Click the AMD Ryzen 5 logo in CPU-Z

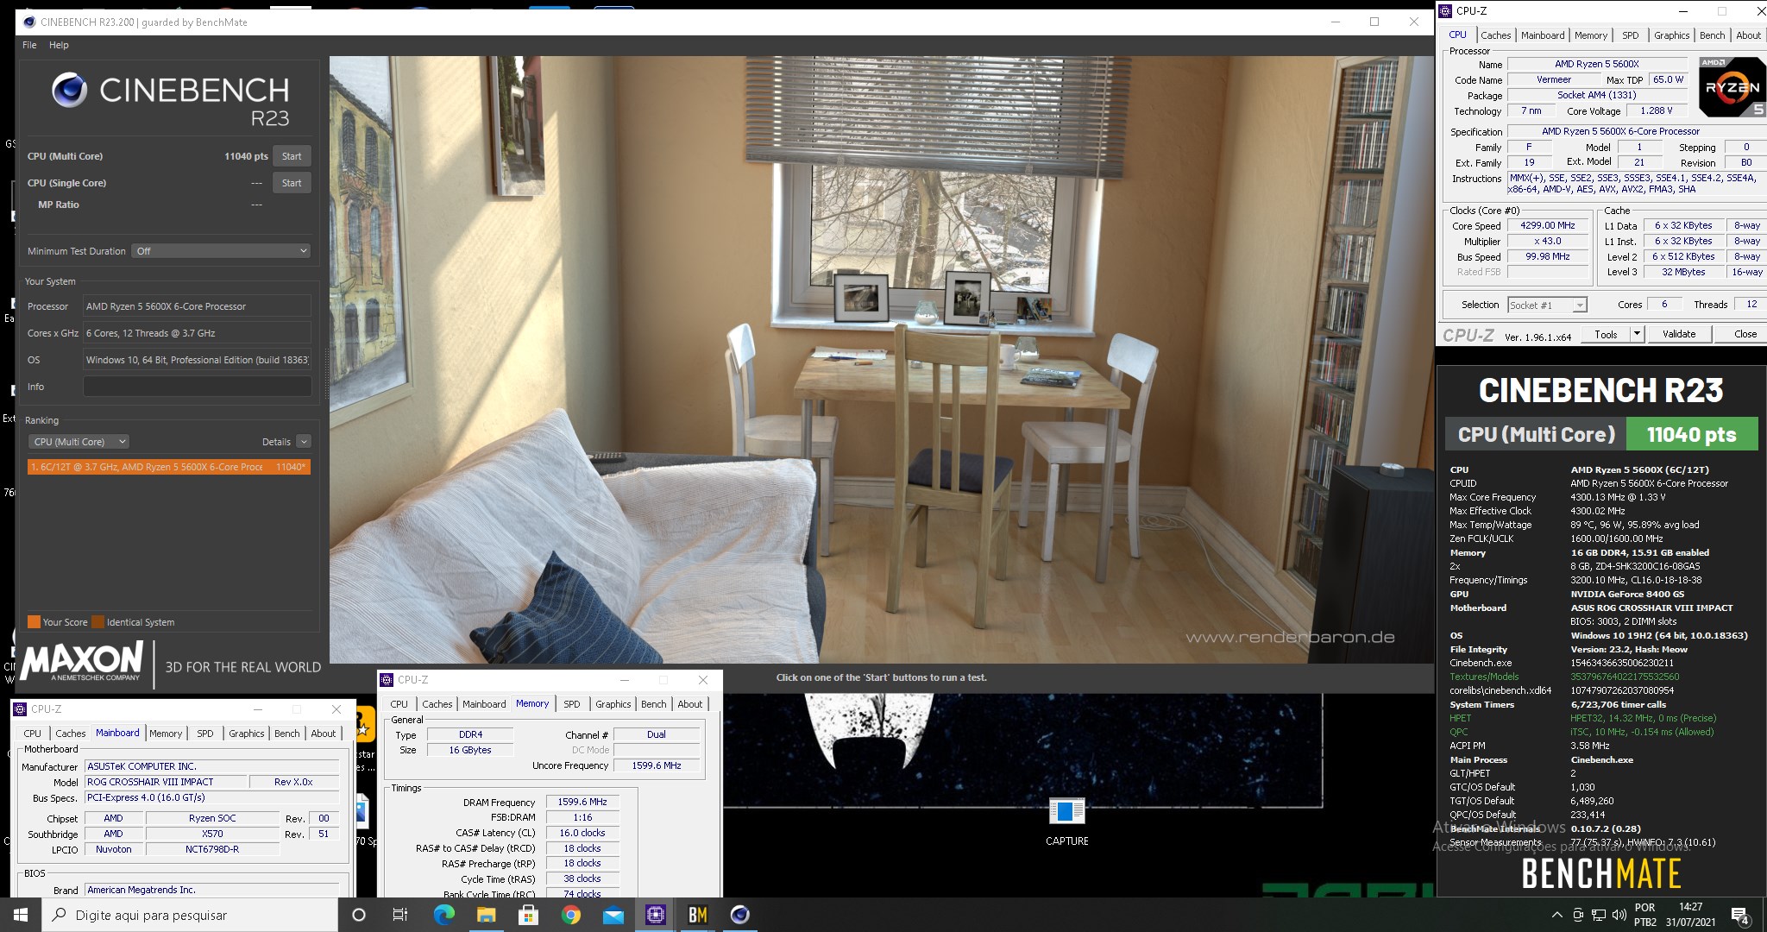pos(1732,87)
